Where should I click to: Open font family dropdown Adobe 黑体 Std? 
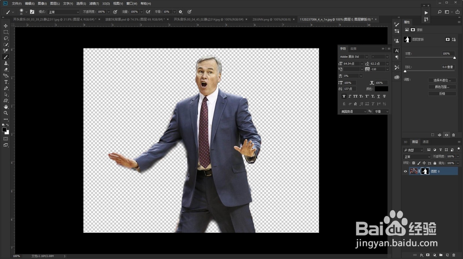coord(353,56)
